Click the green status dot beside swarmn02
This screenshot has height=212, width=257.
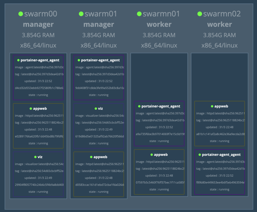pos(200,14)
